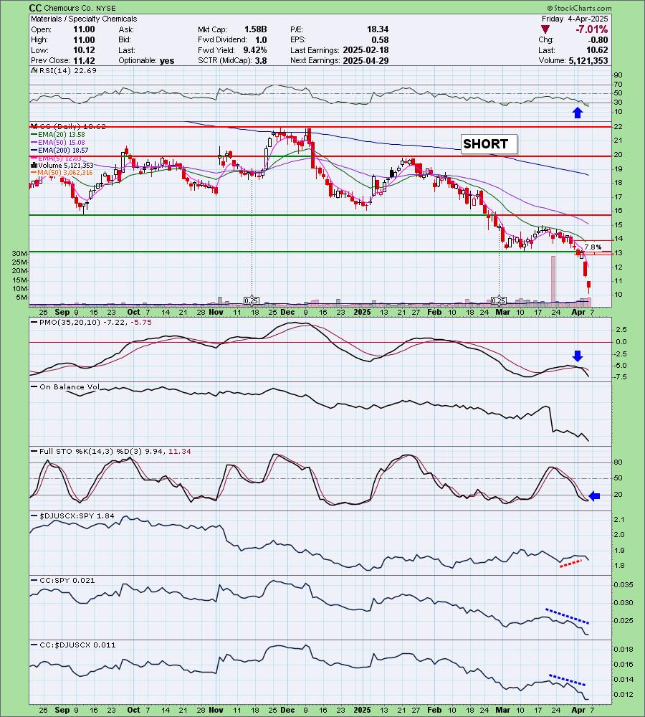The image size is (645, 717).
Task: Click the Last Earnings date 2025-02-18
Action: click(365, 50)
